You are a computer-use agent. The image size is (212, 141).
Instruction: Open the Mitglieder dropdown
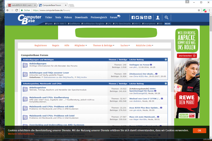pyautogui.click(x=81, y=45)
